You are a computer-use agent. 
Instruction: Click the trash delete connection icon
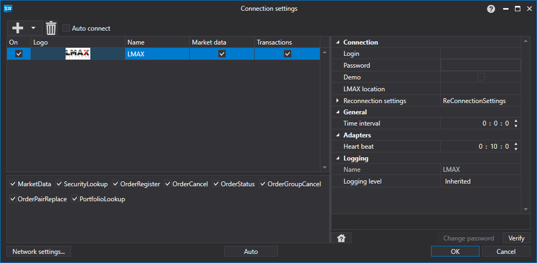(51, 28)
